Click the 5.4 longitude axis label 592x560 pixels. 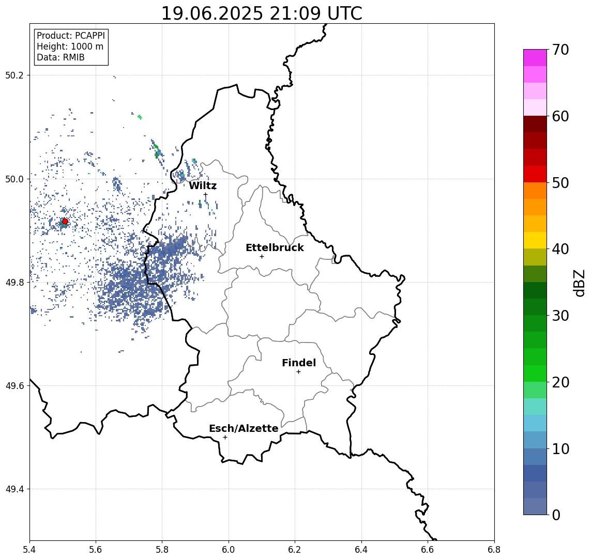pos(30,550)
